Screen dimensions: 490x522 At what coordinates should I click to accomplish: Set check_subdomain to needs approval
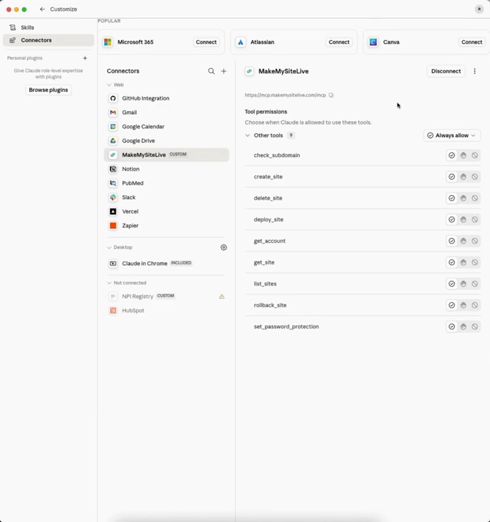(x=463, y=156)
